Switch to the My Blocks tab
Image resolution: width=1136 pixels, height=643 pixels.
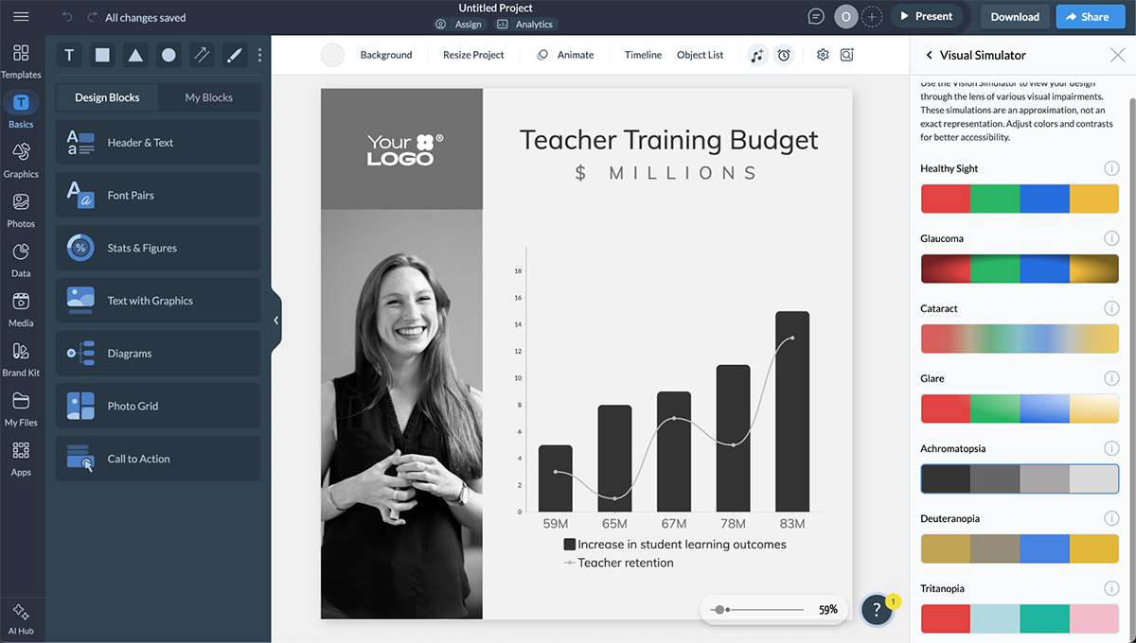(x=208, y=97)
